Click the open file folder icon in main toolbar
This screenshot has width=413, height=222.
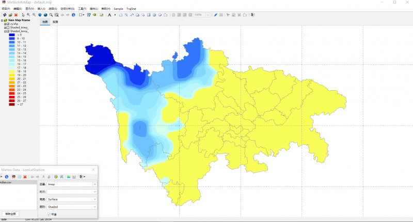pyautogui.click(x=10, y=15)
